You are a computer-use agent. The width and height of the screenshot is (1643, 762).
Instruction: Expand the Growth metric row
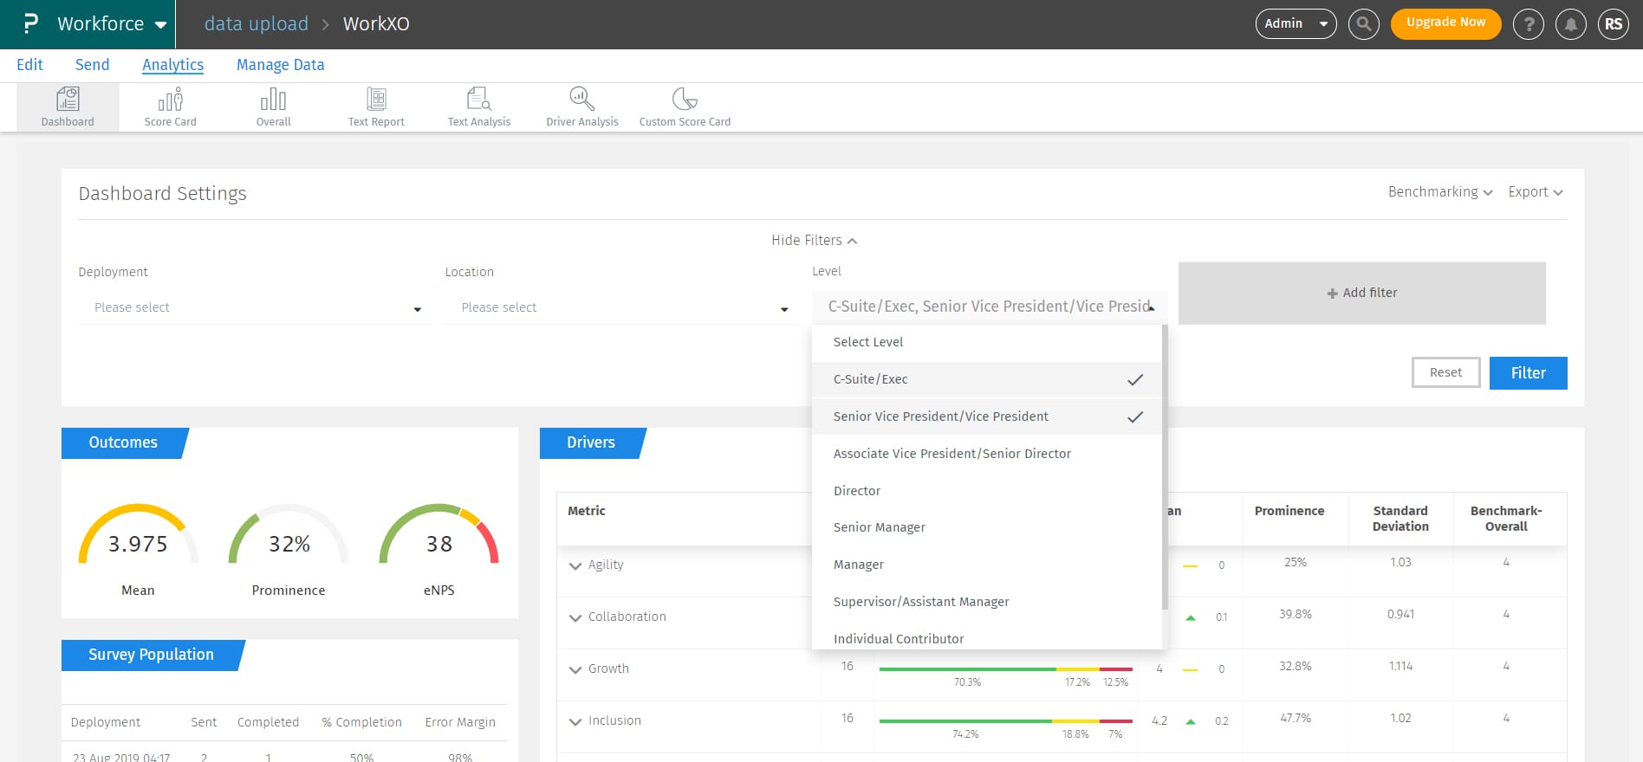coord(575,669)
